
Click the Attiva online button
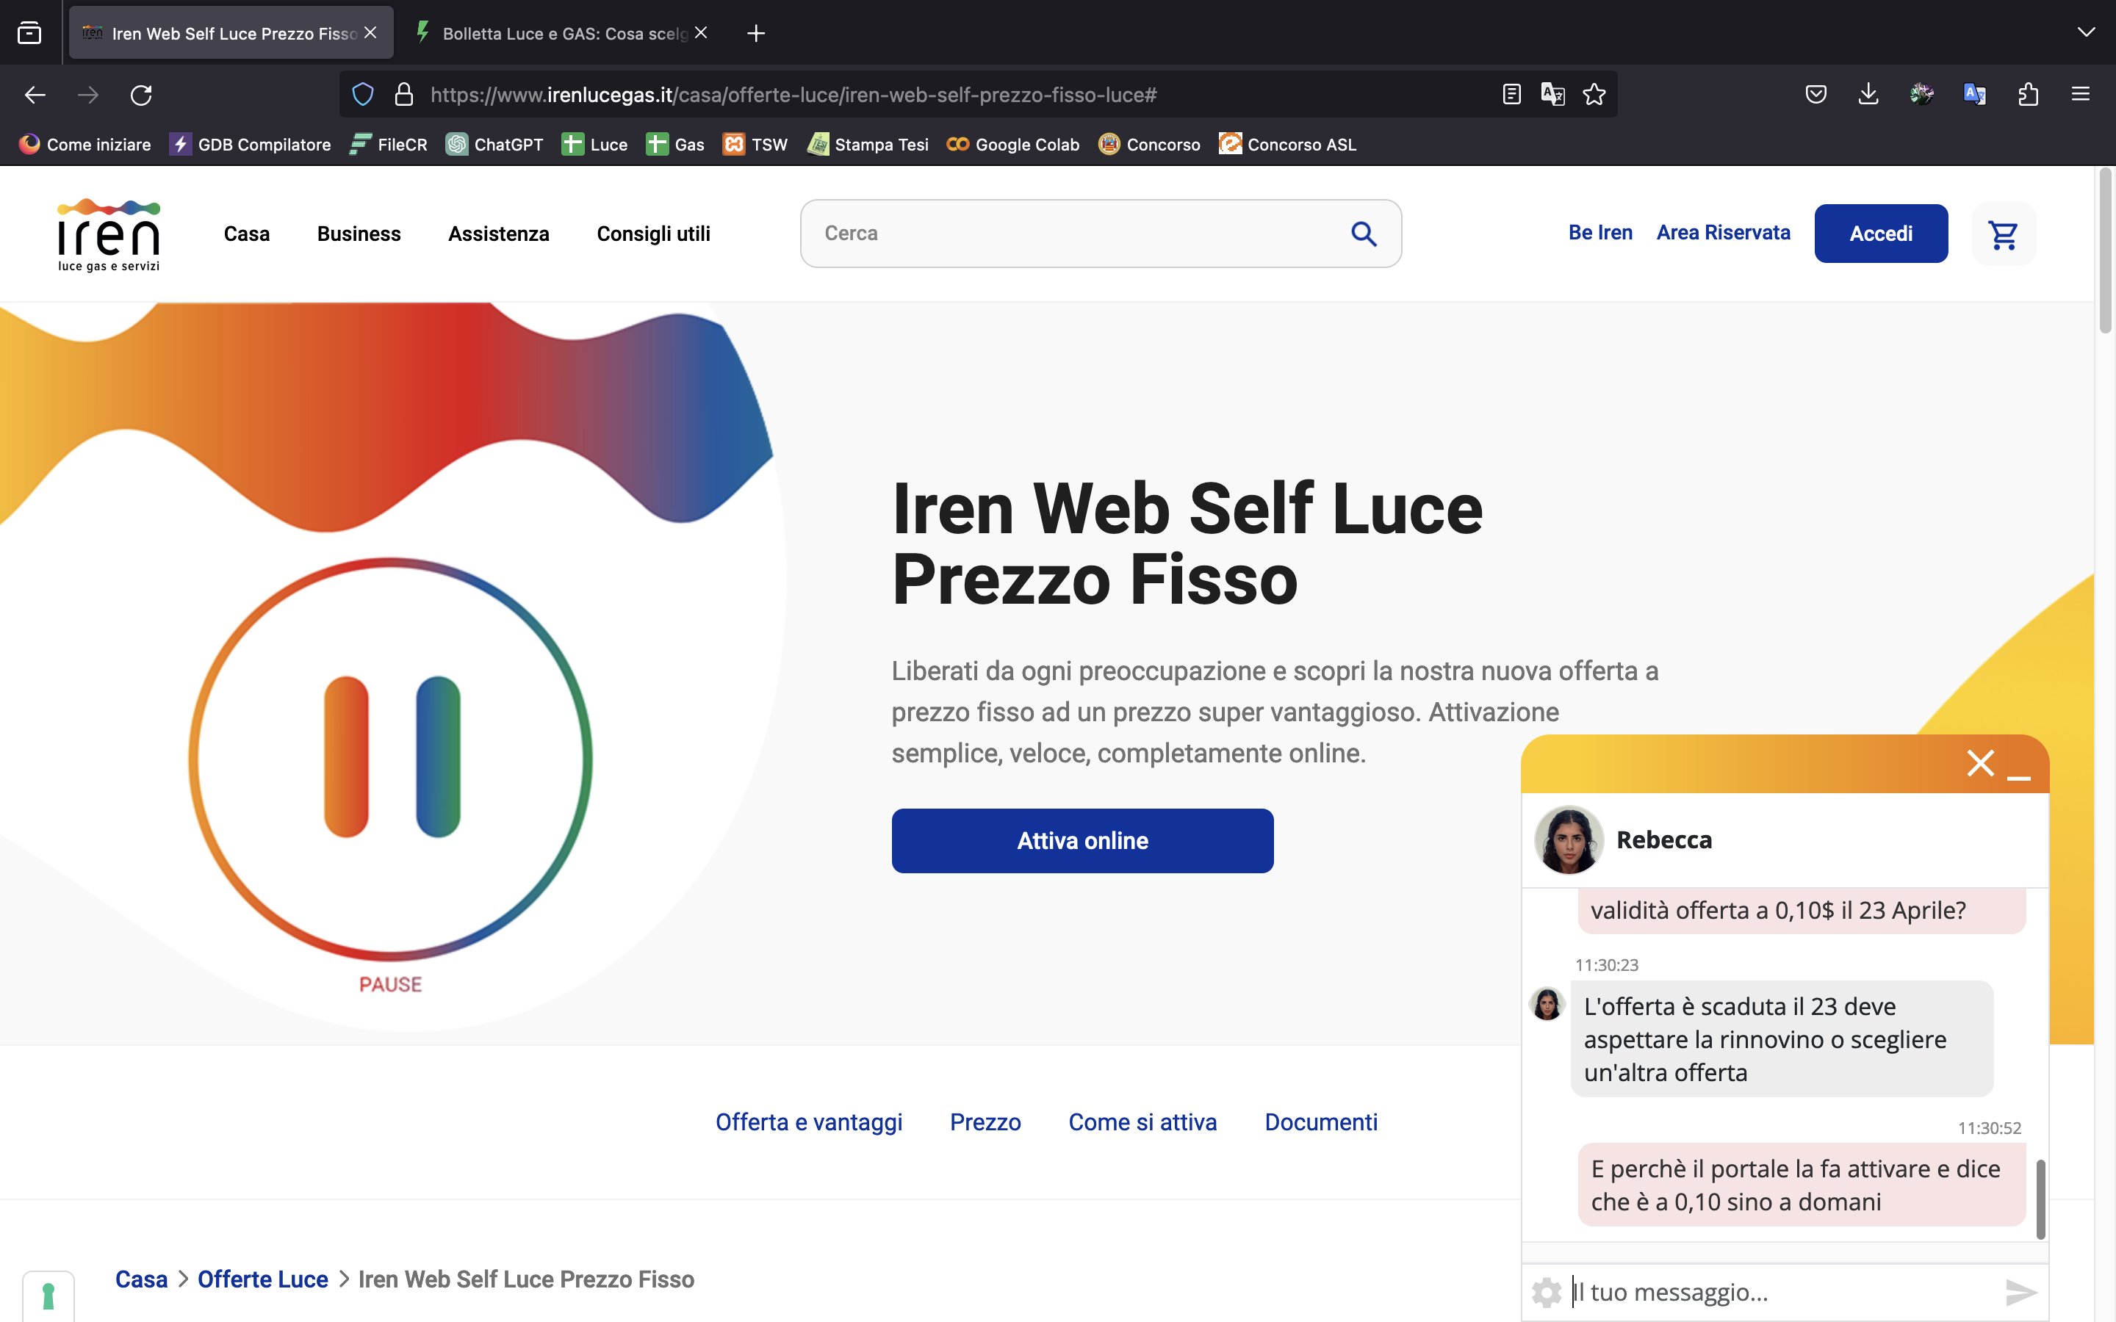1082,840
